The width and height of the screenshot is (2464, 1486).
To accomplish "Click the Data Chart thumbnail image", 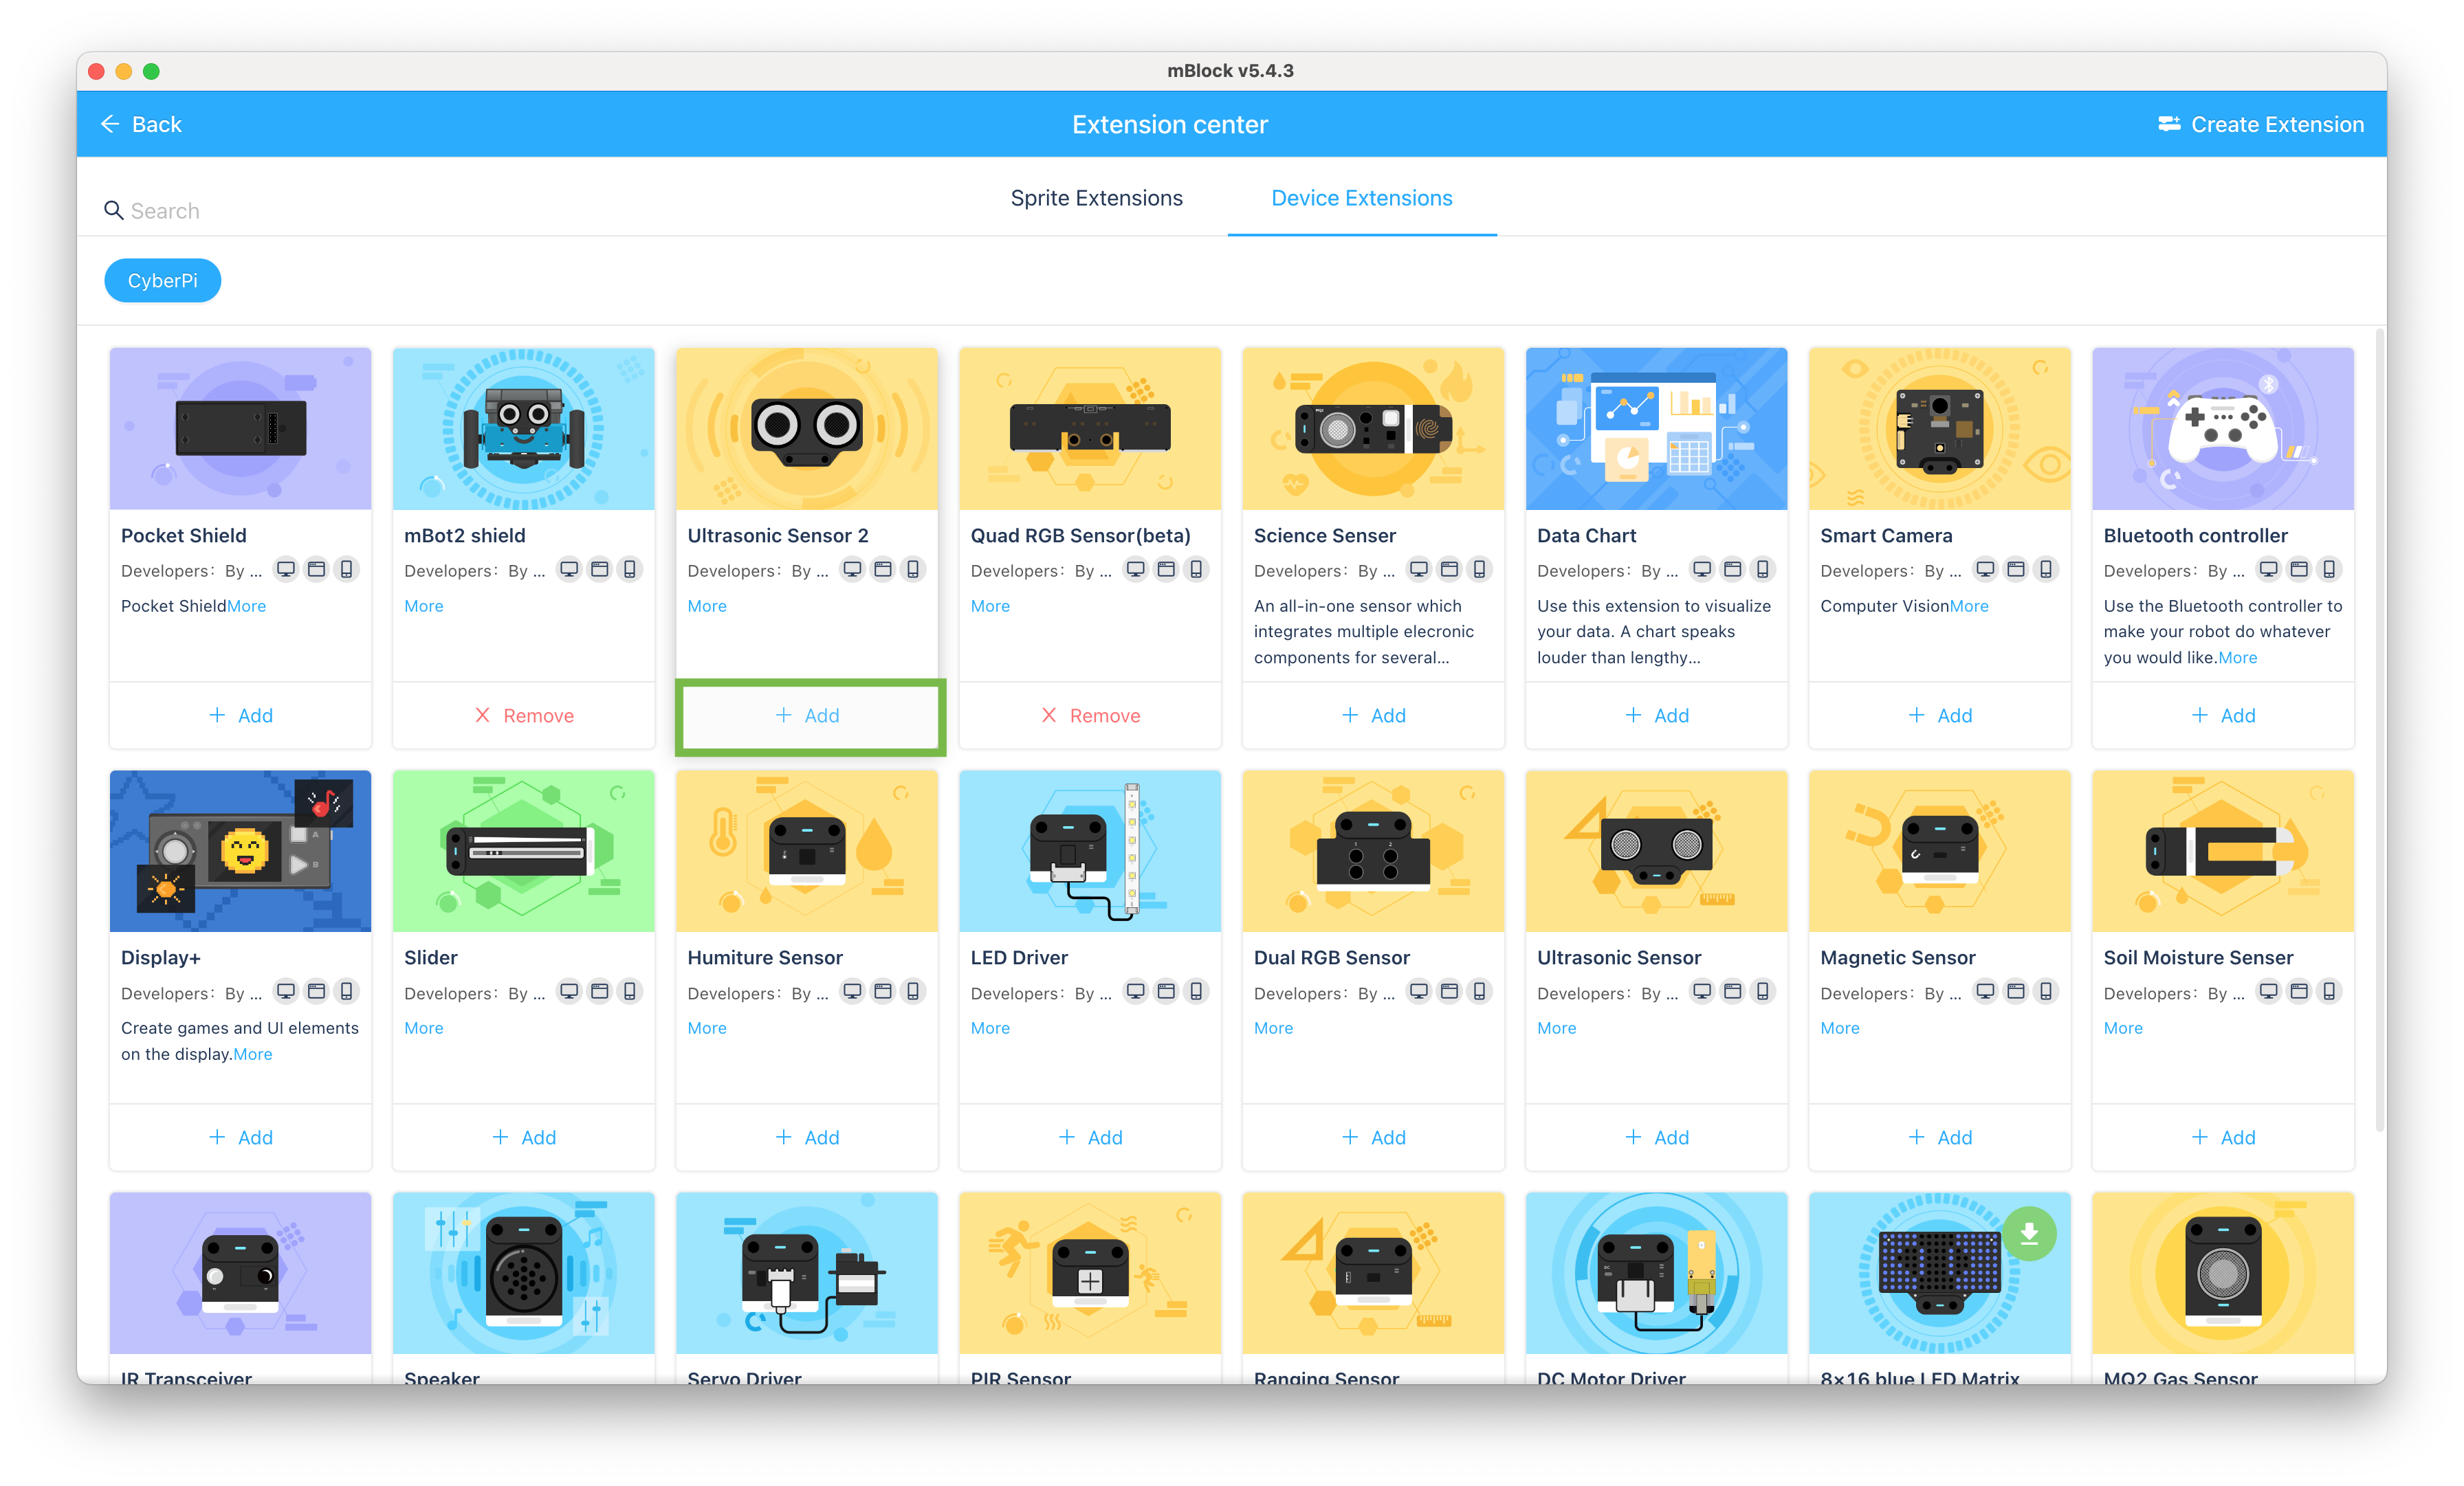I will coord(1656,428).
